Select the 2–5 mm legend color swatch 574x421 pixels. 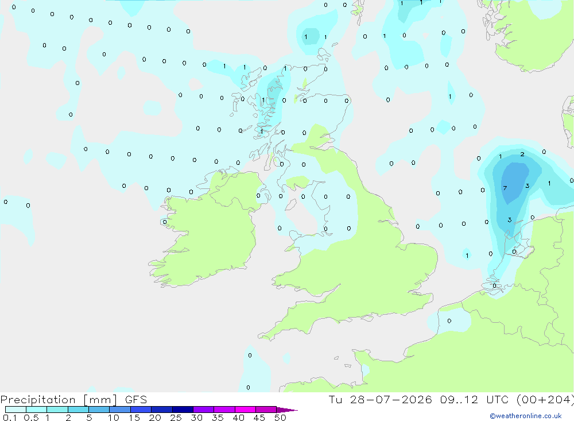[78, 410]
